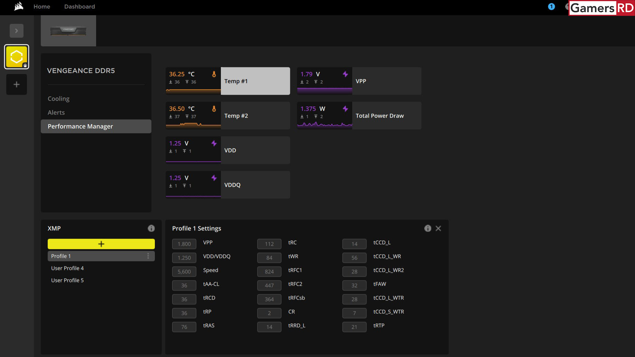Click the Corsair sails logo

(x=19, y=6)
